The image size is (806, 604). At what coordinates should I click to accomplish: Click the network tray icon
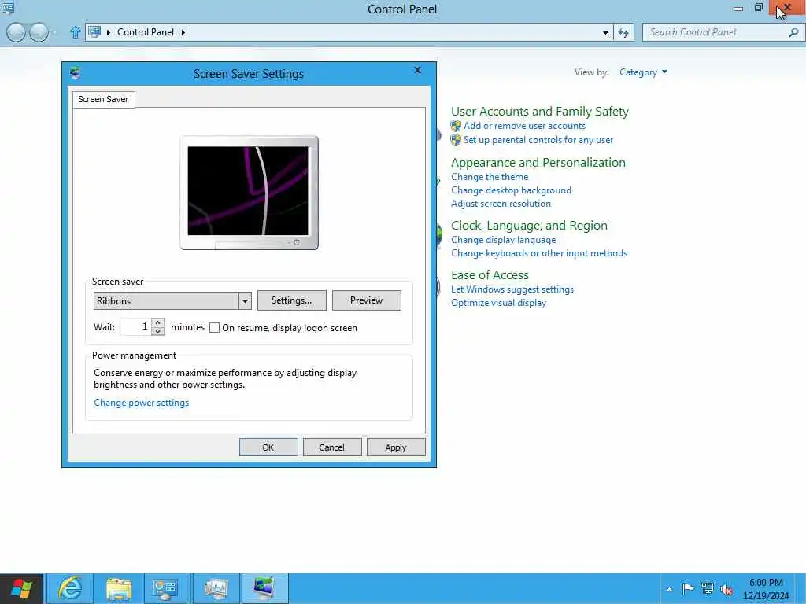point(708,588)
